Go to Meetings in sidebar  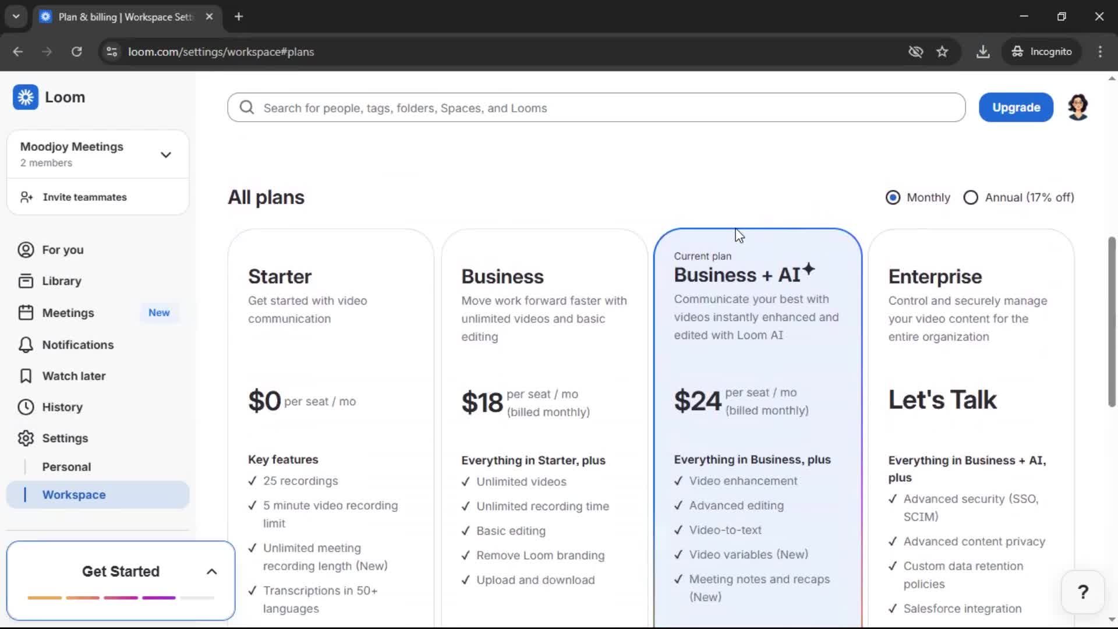68,313
